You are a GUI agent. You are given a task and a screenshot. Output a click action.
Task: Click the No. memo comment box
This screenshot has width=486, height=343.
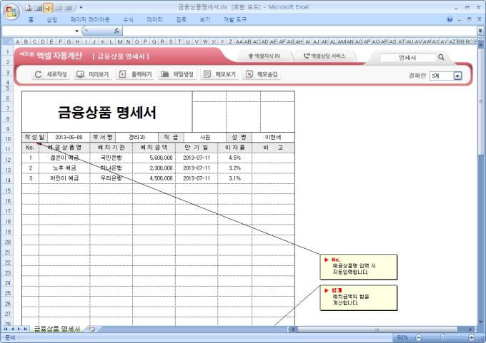pos(358,267)
